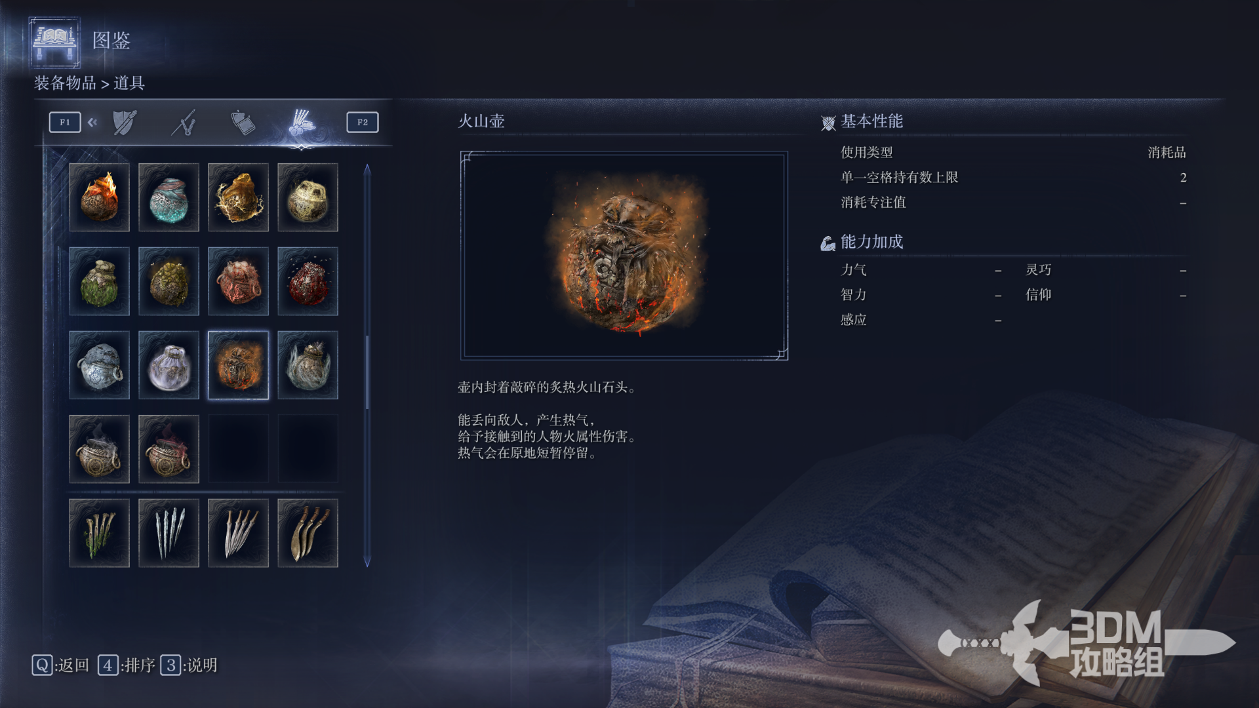Open the crossed weapons category tab
Image resolution: width=1259 pixels, height=708 pixels.
184,123
